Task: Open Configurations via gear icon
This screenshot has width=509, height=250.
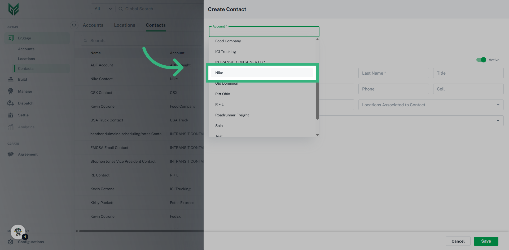Action: (x=10, y=242)
